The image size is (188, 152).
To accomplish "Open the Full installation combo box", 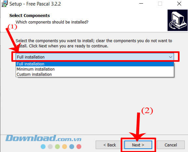I will pos(95,57).
